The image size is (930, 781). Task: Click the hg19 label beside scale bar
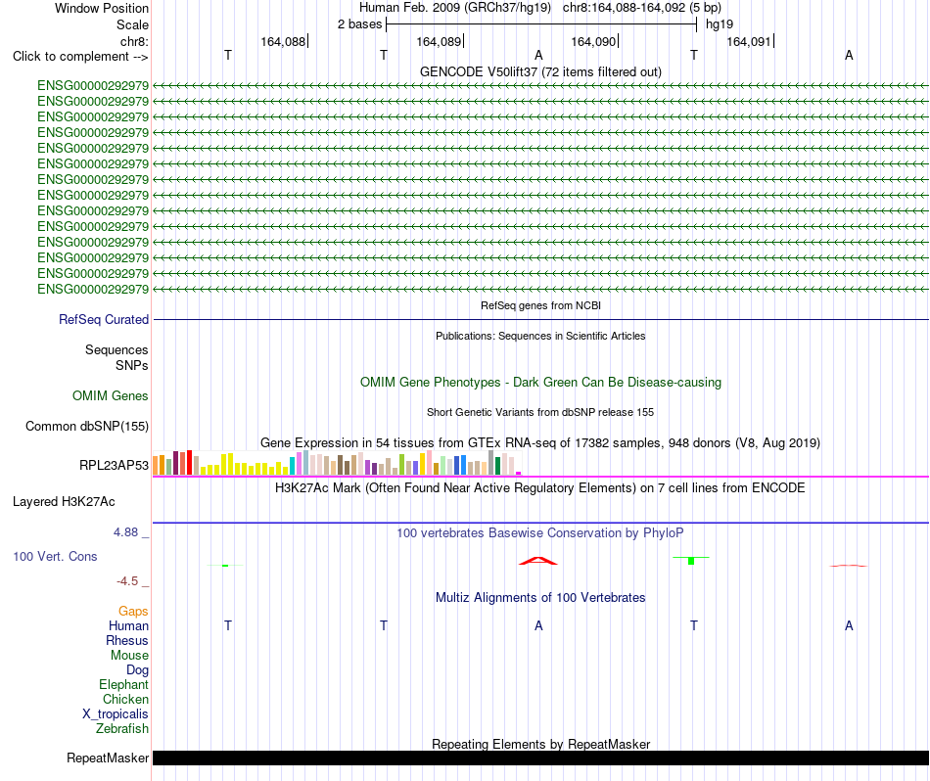[720, 24]
